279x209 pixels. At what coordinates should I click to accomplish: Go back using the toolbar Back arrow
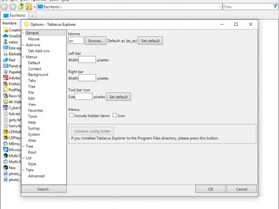pos(5,7)
